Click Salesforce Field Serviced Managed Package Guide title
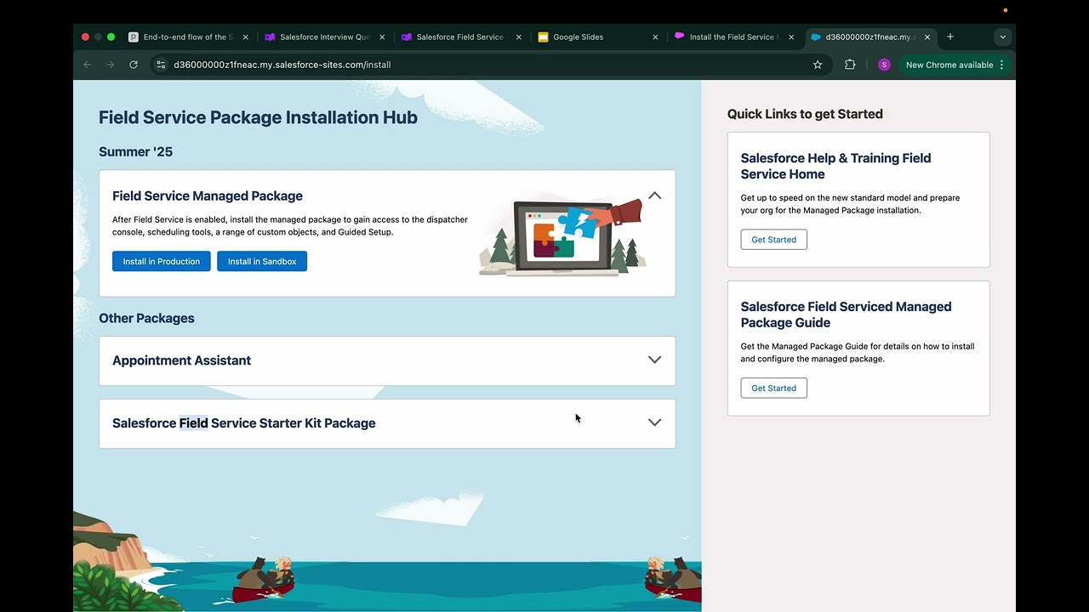The image size is (1089, 612). [846, 314]
